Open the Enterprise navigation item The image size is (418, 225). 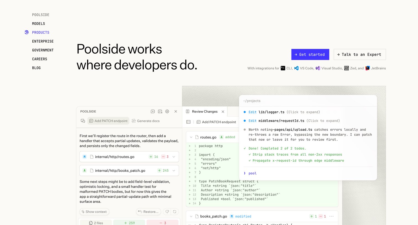point(43,41)
